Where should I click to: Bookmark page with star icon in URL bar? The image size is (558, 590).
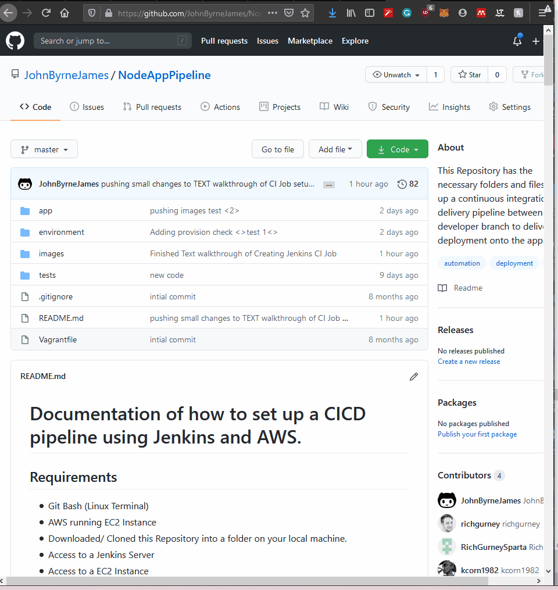[305, 13]
